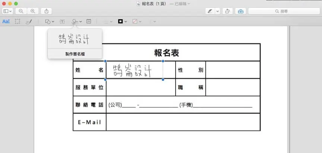
Task: Click the top-right signature resize handle
Action: [163, 61]
